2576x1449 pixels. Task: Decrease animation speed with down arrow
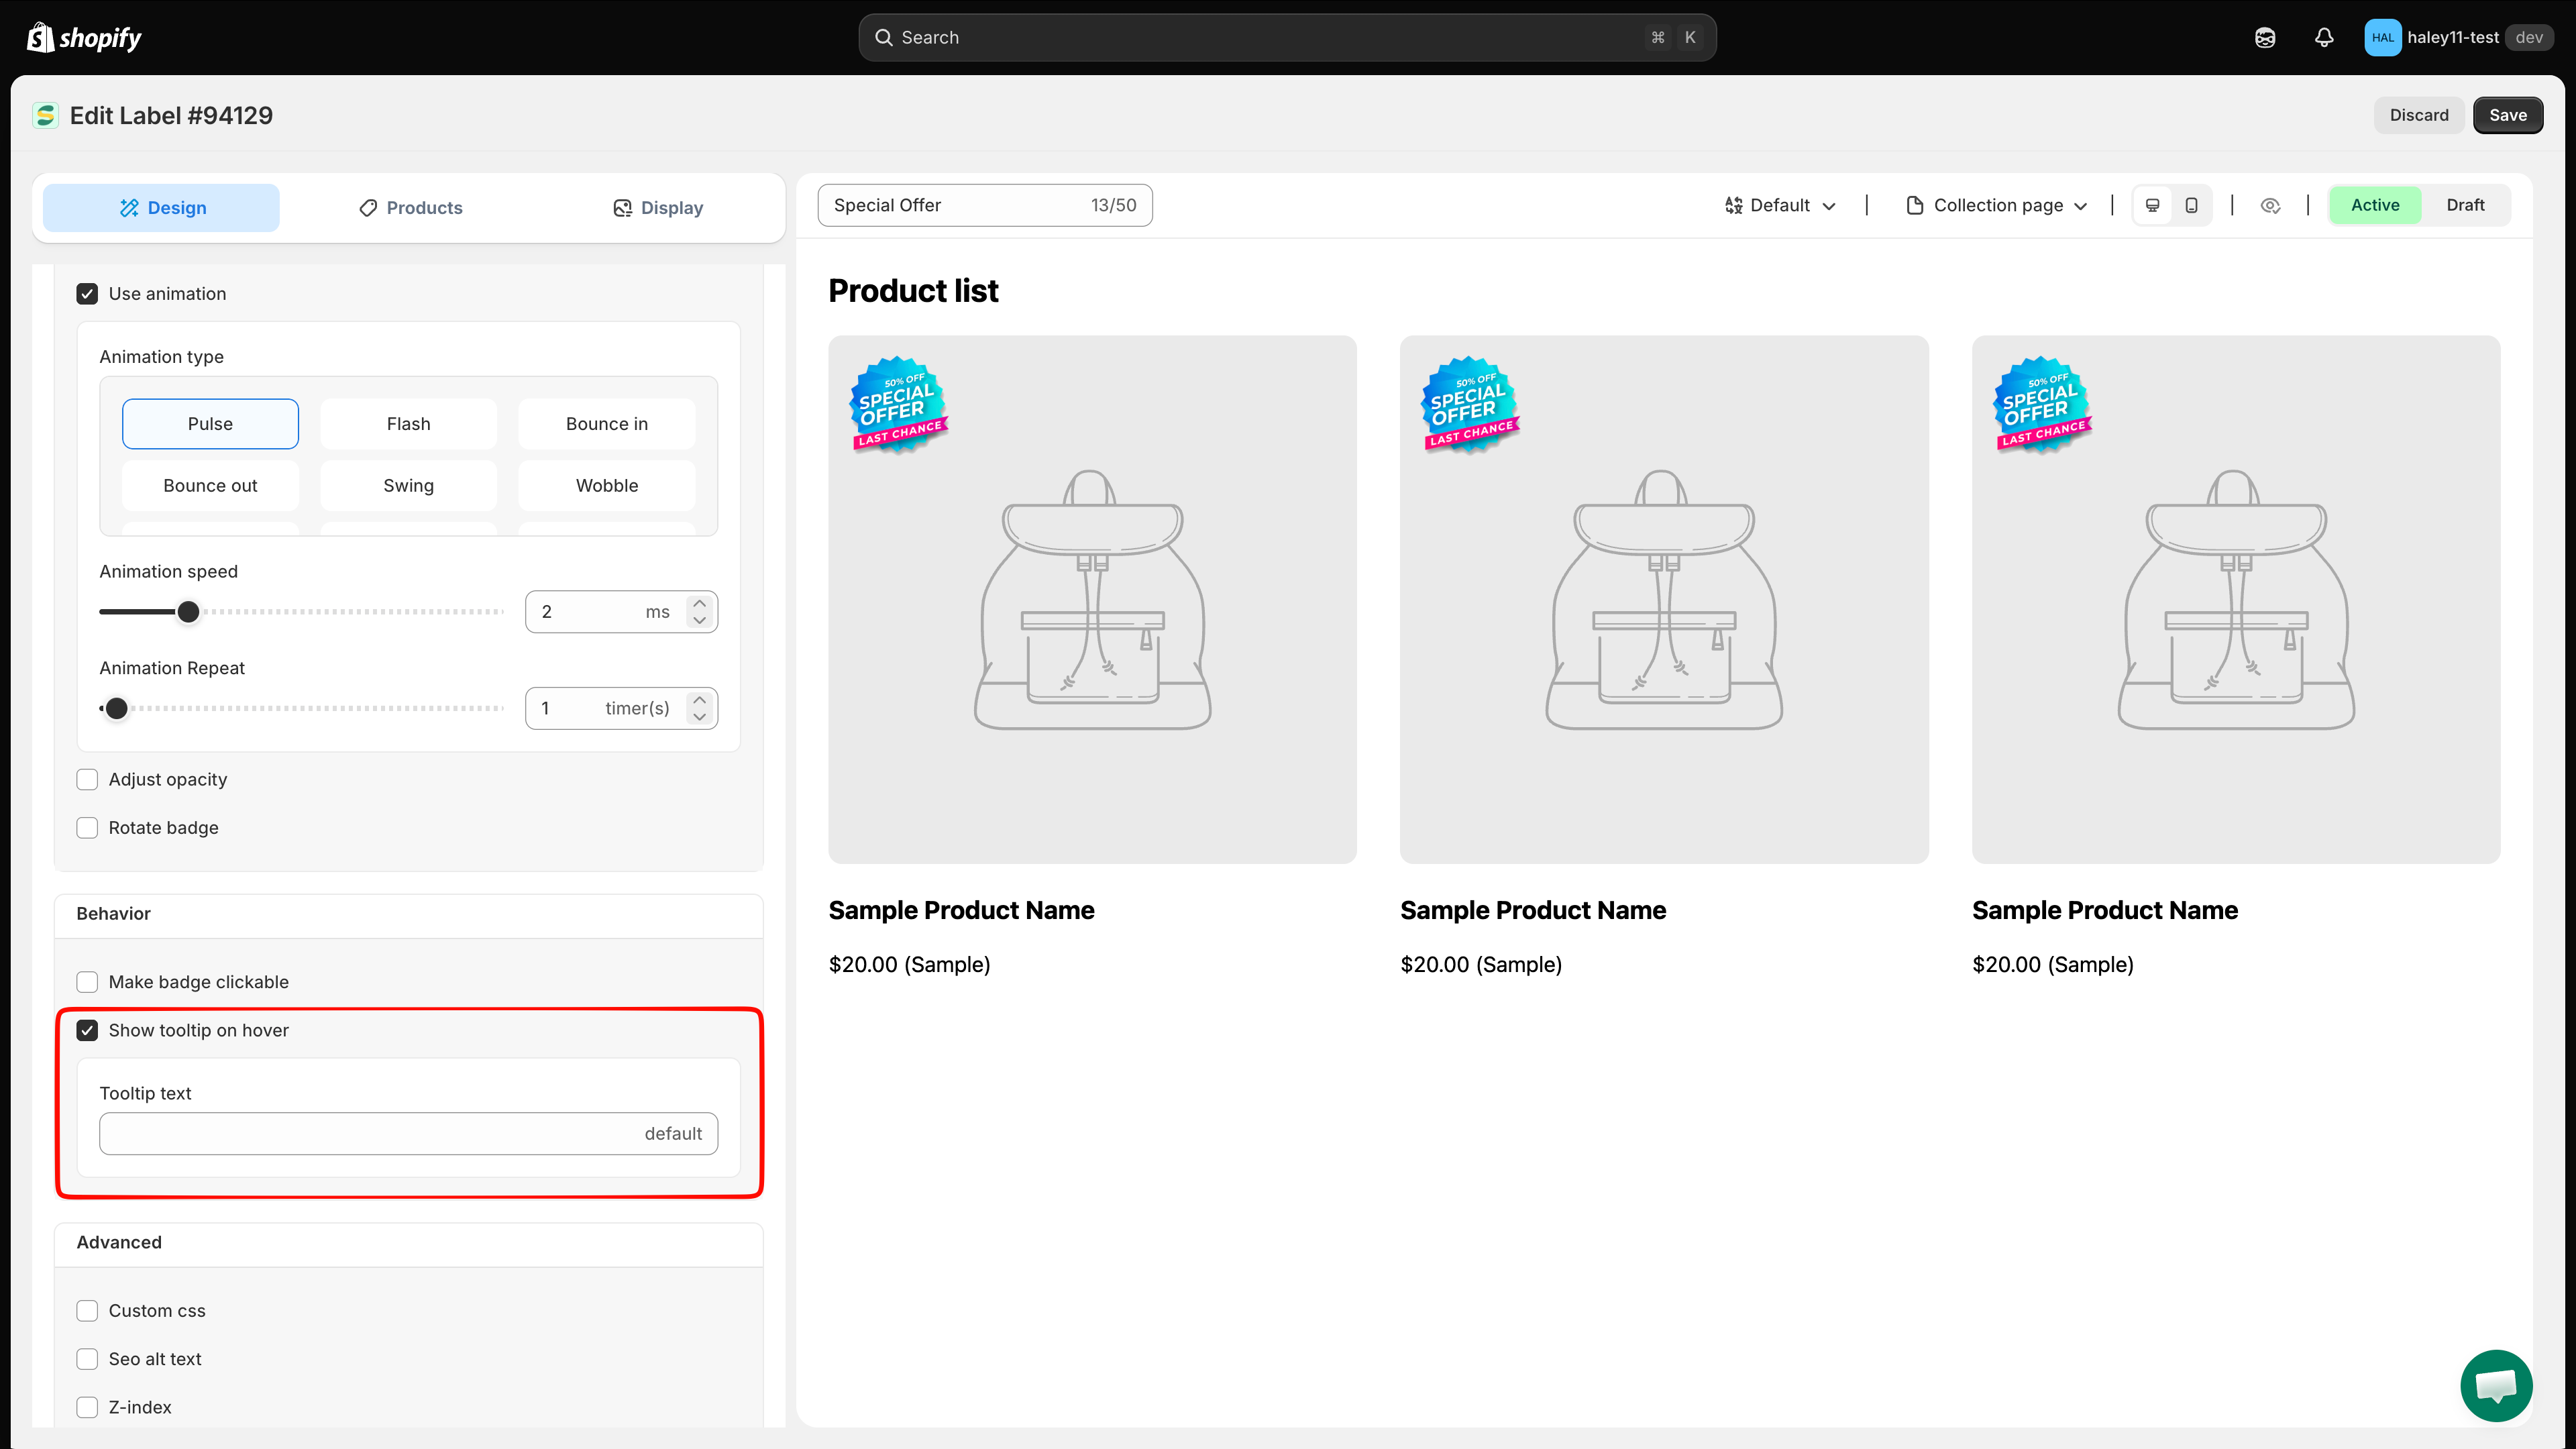700,621
